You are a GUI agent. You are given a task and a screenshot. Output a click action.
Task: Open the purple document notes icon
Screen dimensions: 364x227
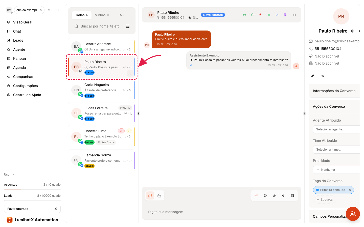pos(285,15)
